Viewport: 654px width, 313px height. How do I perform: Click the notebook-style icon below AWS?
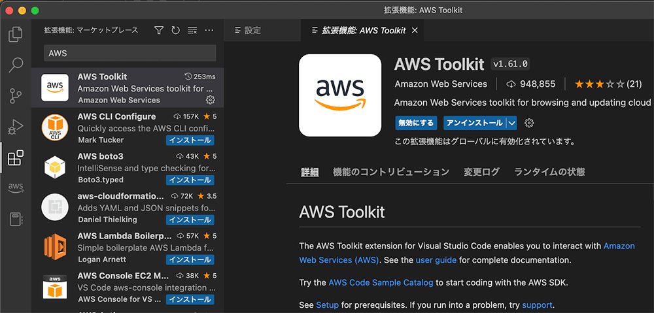click(x=16, y=219)
